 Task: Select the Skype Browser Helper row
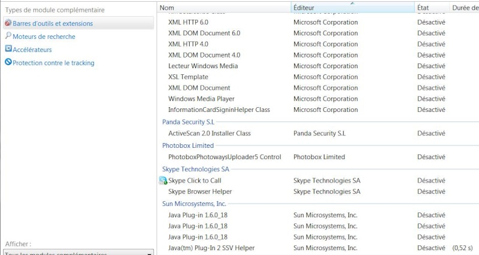(318, 192)
